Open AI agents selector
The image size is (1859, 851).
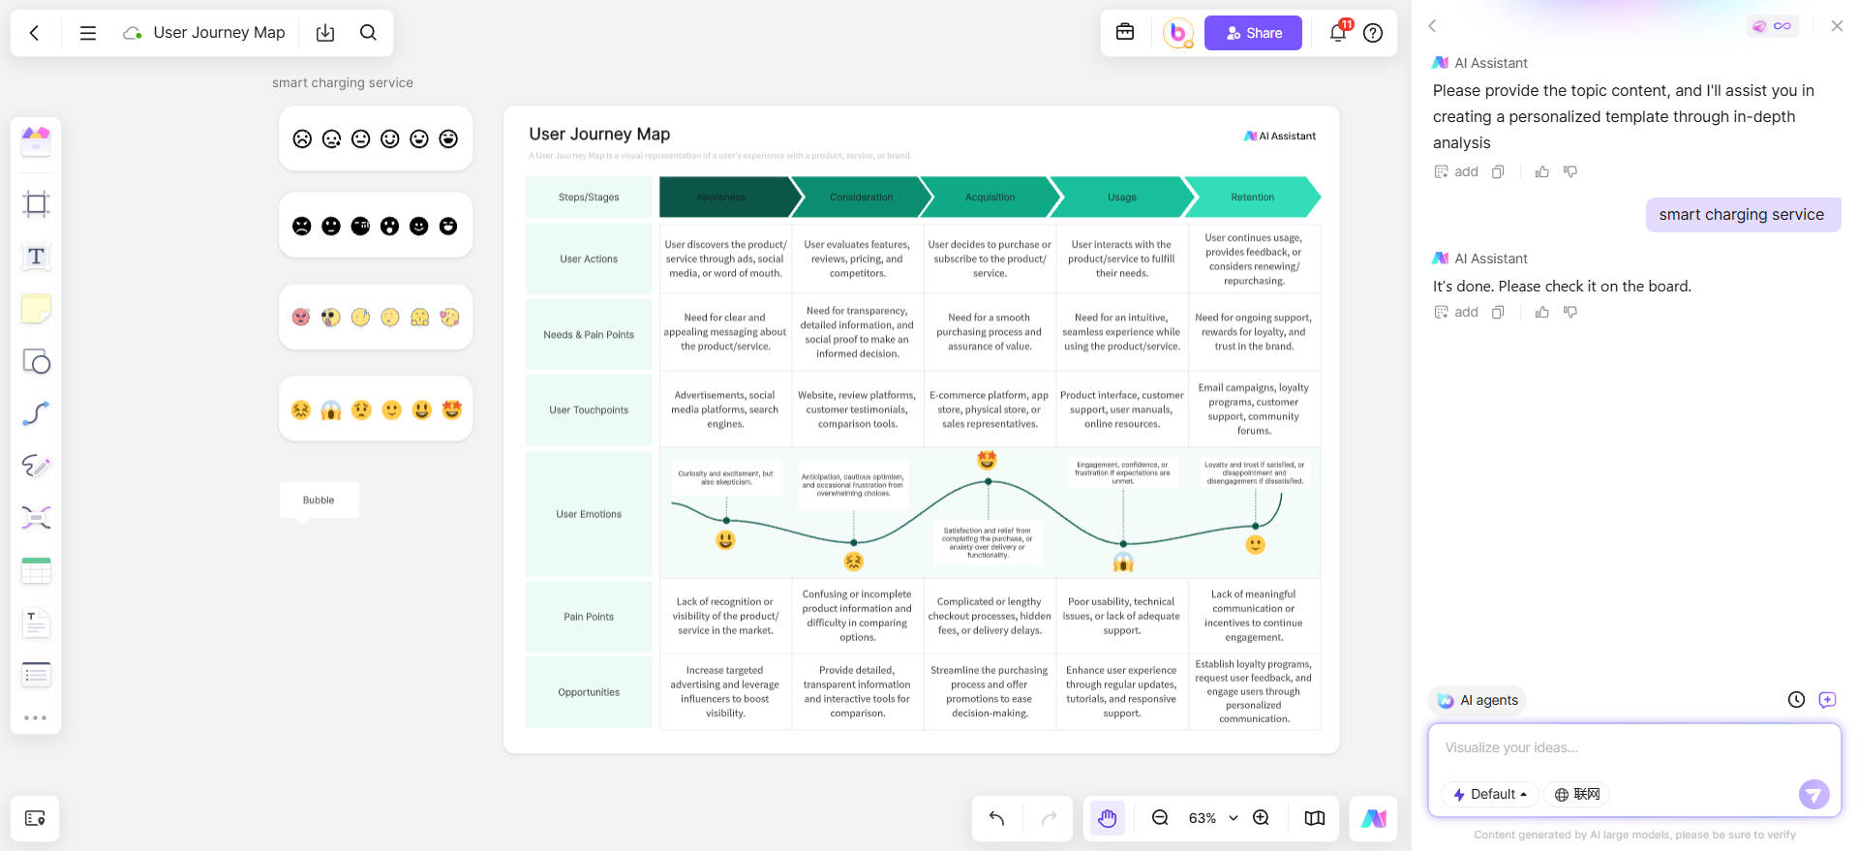pyautogui.click(x=1478, y=700)
